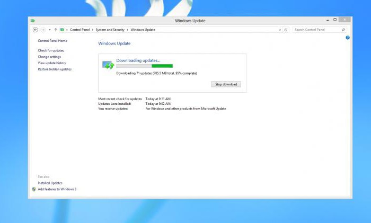Click the Control Panel icon in address bar
This screenshot has height=223, width=371.
point(62,30)
